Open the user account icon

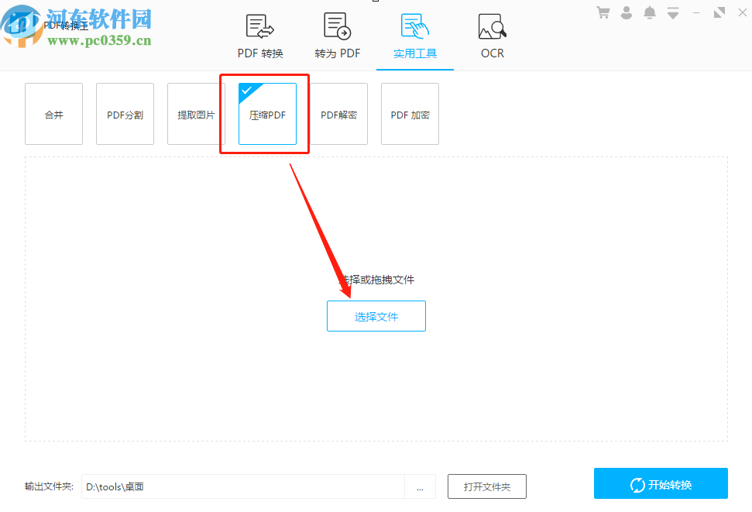click(627, 13)
